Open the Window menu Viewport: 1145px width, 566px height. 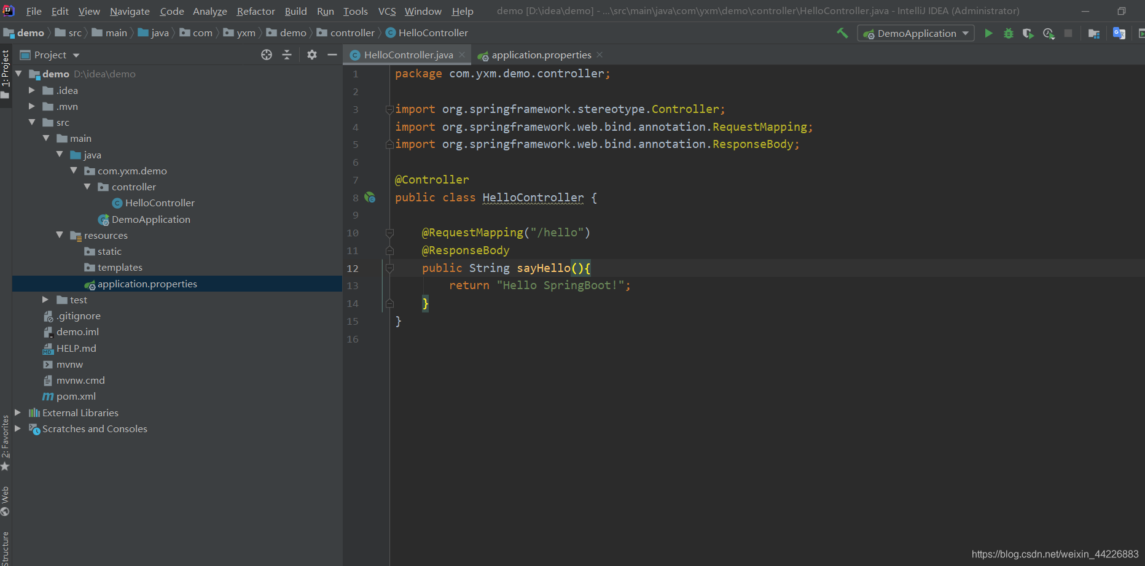(423, 11)
